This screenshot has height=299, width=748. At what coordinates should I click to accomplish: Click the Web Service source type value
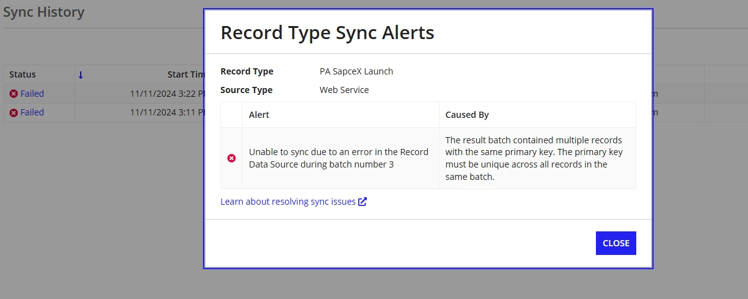point(344,90)
